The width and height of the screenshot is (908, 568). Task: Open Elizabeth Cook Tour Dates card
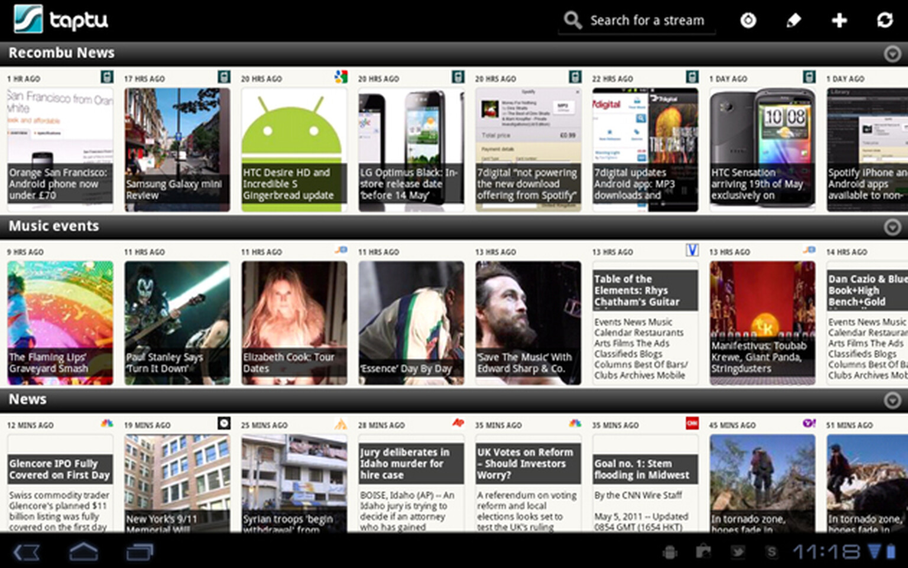click(x=294, y=323)
